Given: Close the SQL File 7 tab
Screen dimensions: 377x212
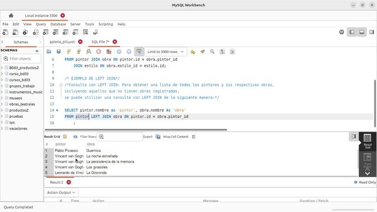Looking at the screenshot, I should [115, 42].
